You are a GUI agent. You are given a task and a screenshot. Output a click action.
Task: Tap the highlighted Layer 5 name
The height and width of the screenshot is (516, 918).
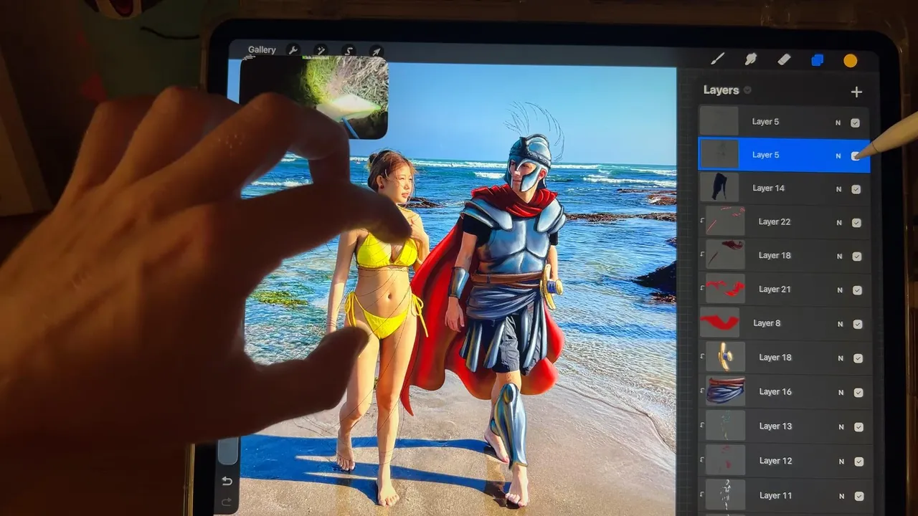pyautogui.click(x=765, y=155)
